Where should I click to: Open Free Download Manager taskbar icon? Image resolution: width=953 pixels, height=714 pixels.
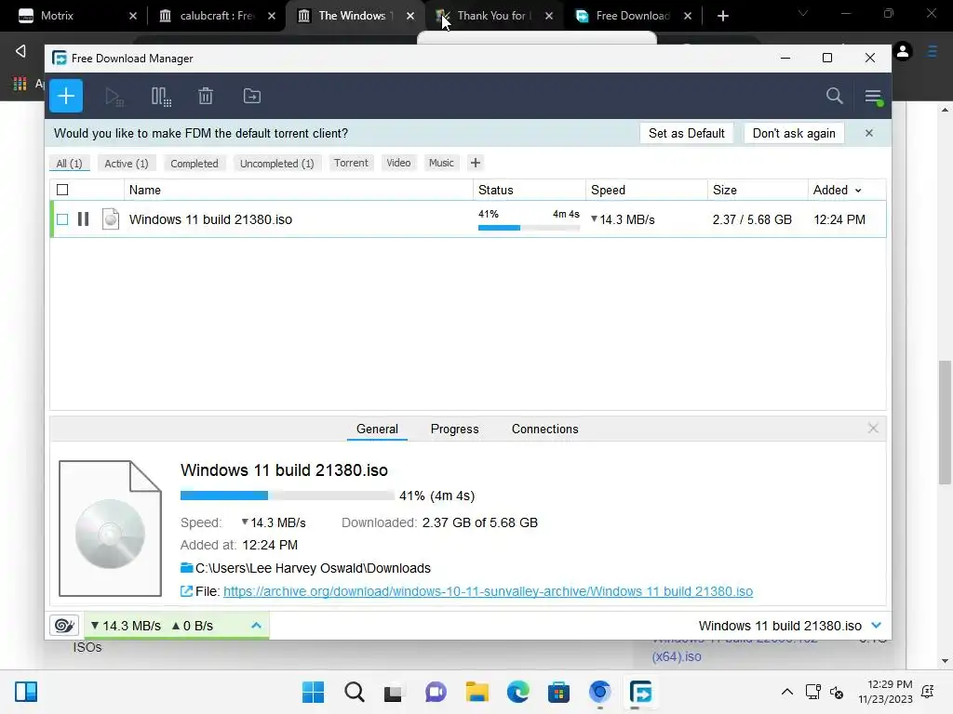[x=640, y=692]
